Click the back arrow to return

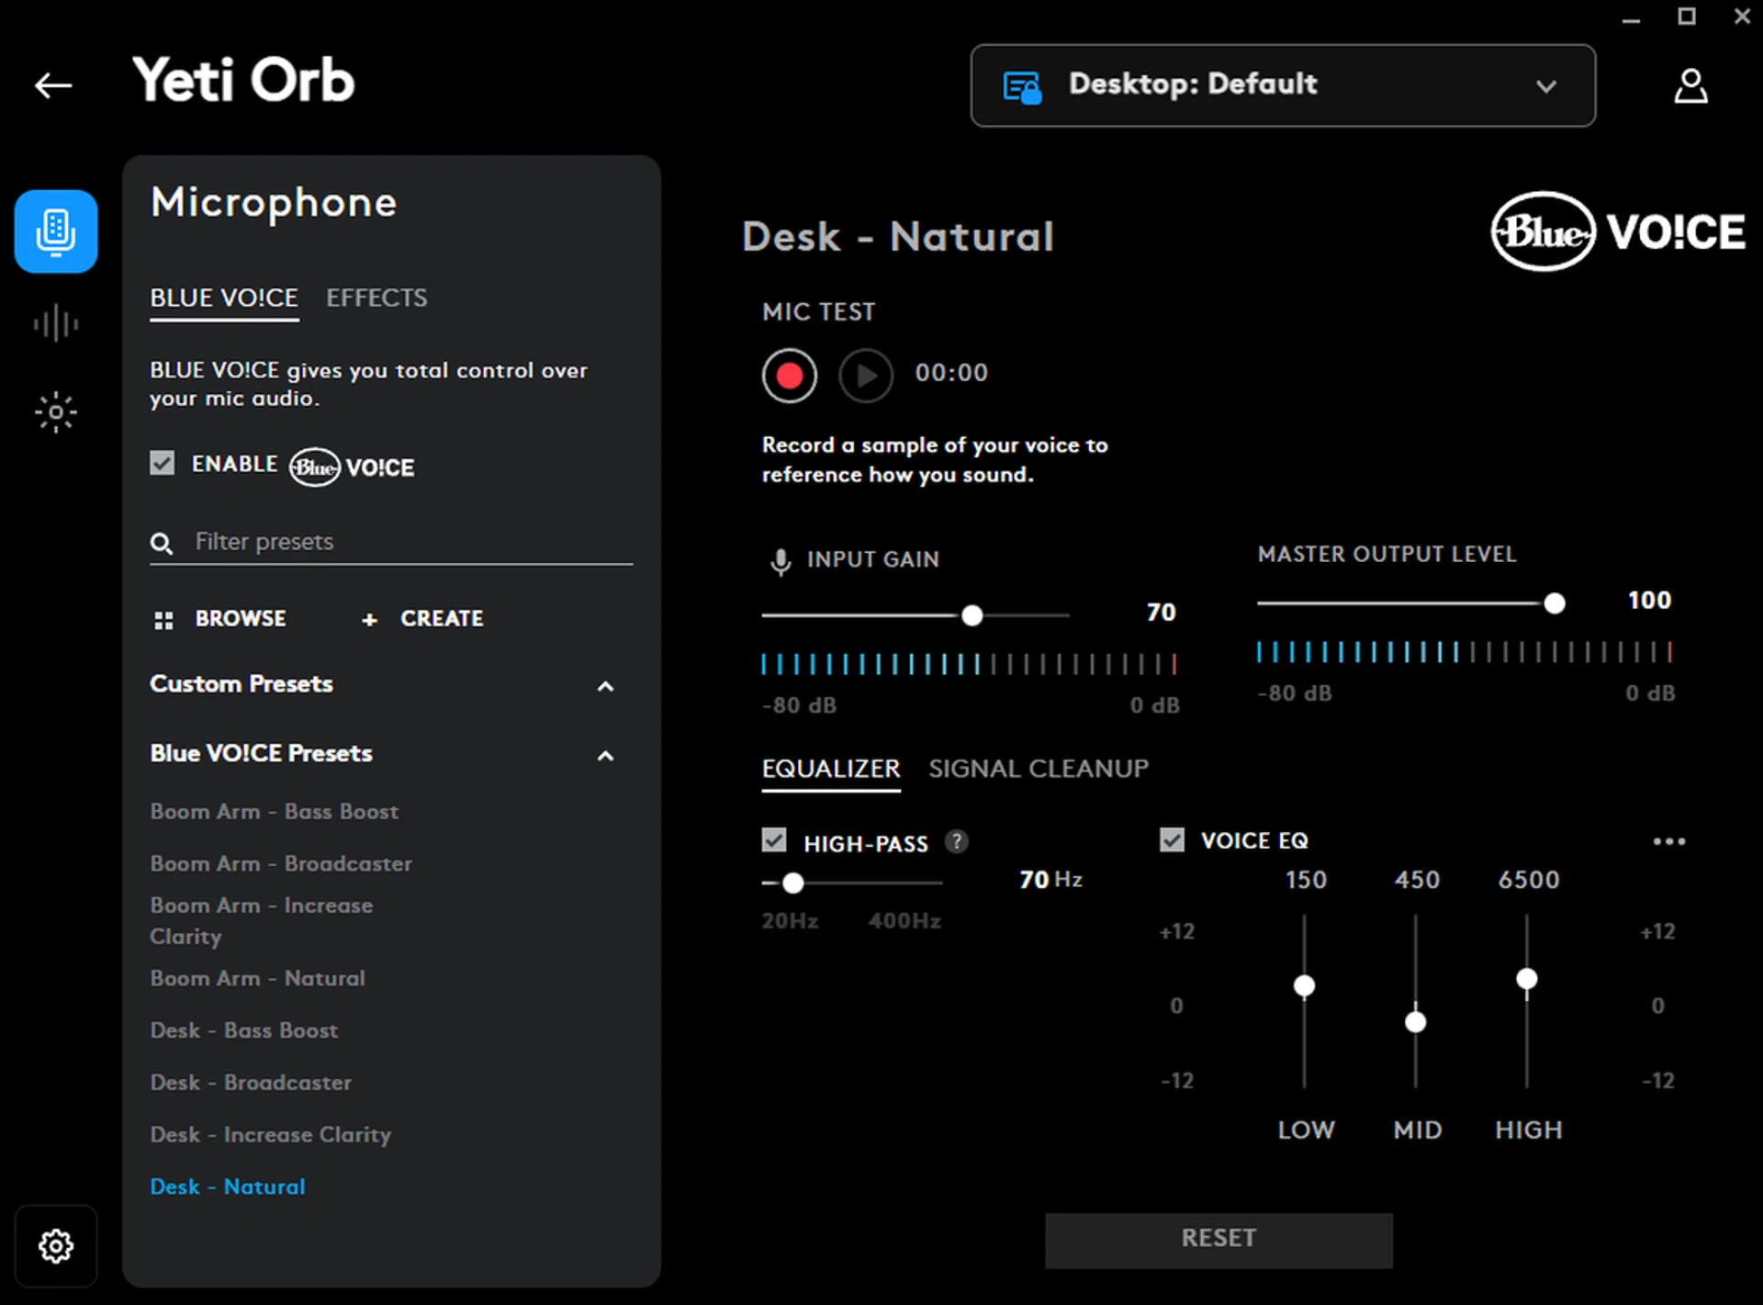coord(53,85)
